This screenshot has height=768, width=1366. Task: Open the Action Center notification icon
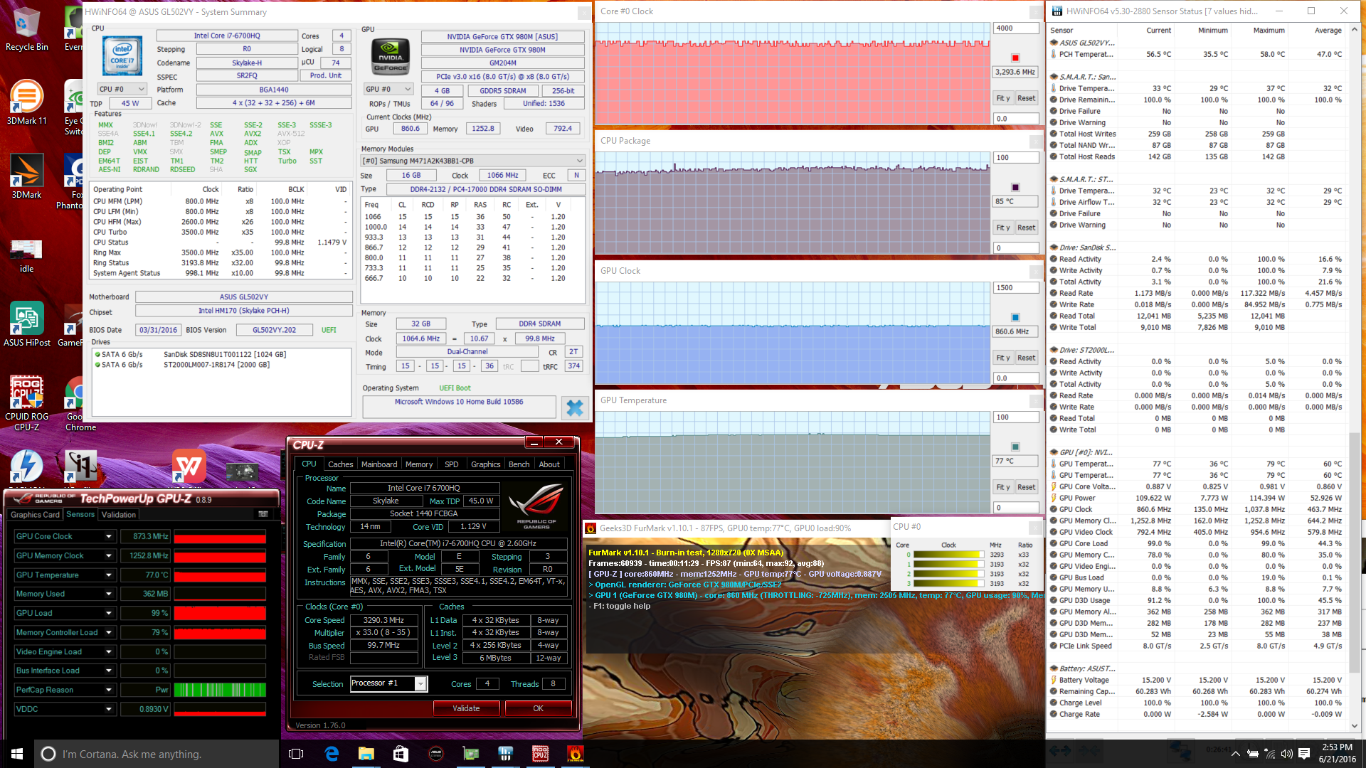tap(1304, 754)
